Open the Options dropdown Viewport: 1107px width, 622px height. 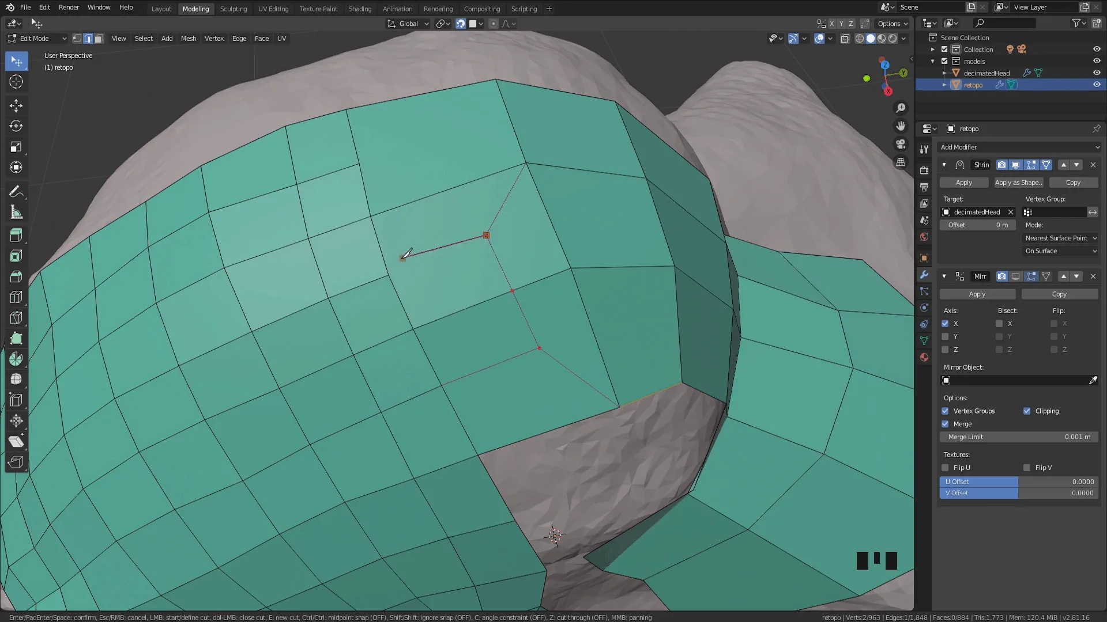(x=893, y=24)
